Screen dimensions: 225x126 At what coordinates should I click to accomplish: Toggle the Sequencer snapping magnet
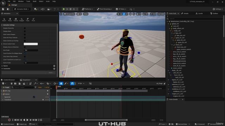(x=72, y=83)
